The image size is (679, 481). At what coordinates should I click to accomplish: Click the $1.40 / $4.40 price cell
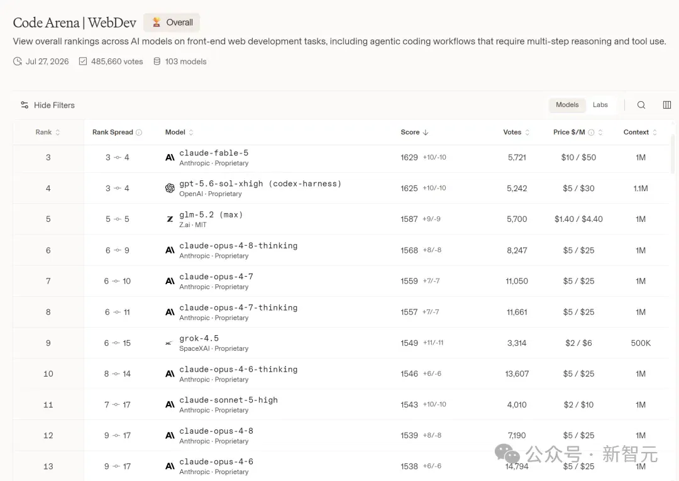(x=578, y=219)
